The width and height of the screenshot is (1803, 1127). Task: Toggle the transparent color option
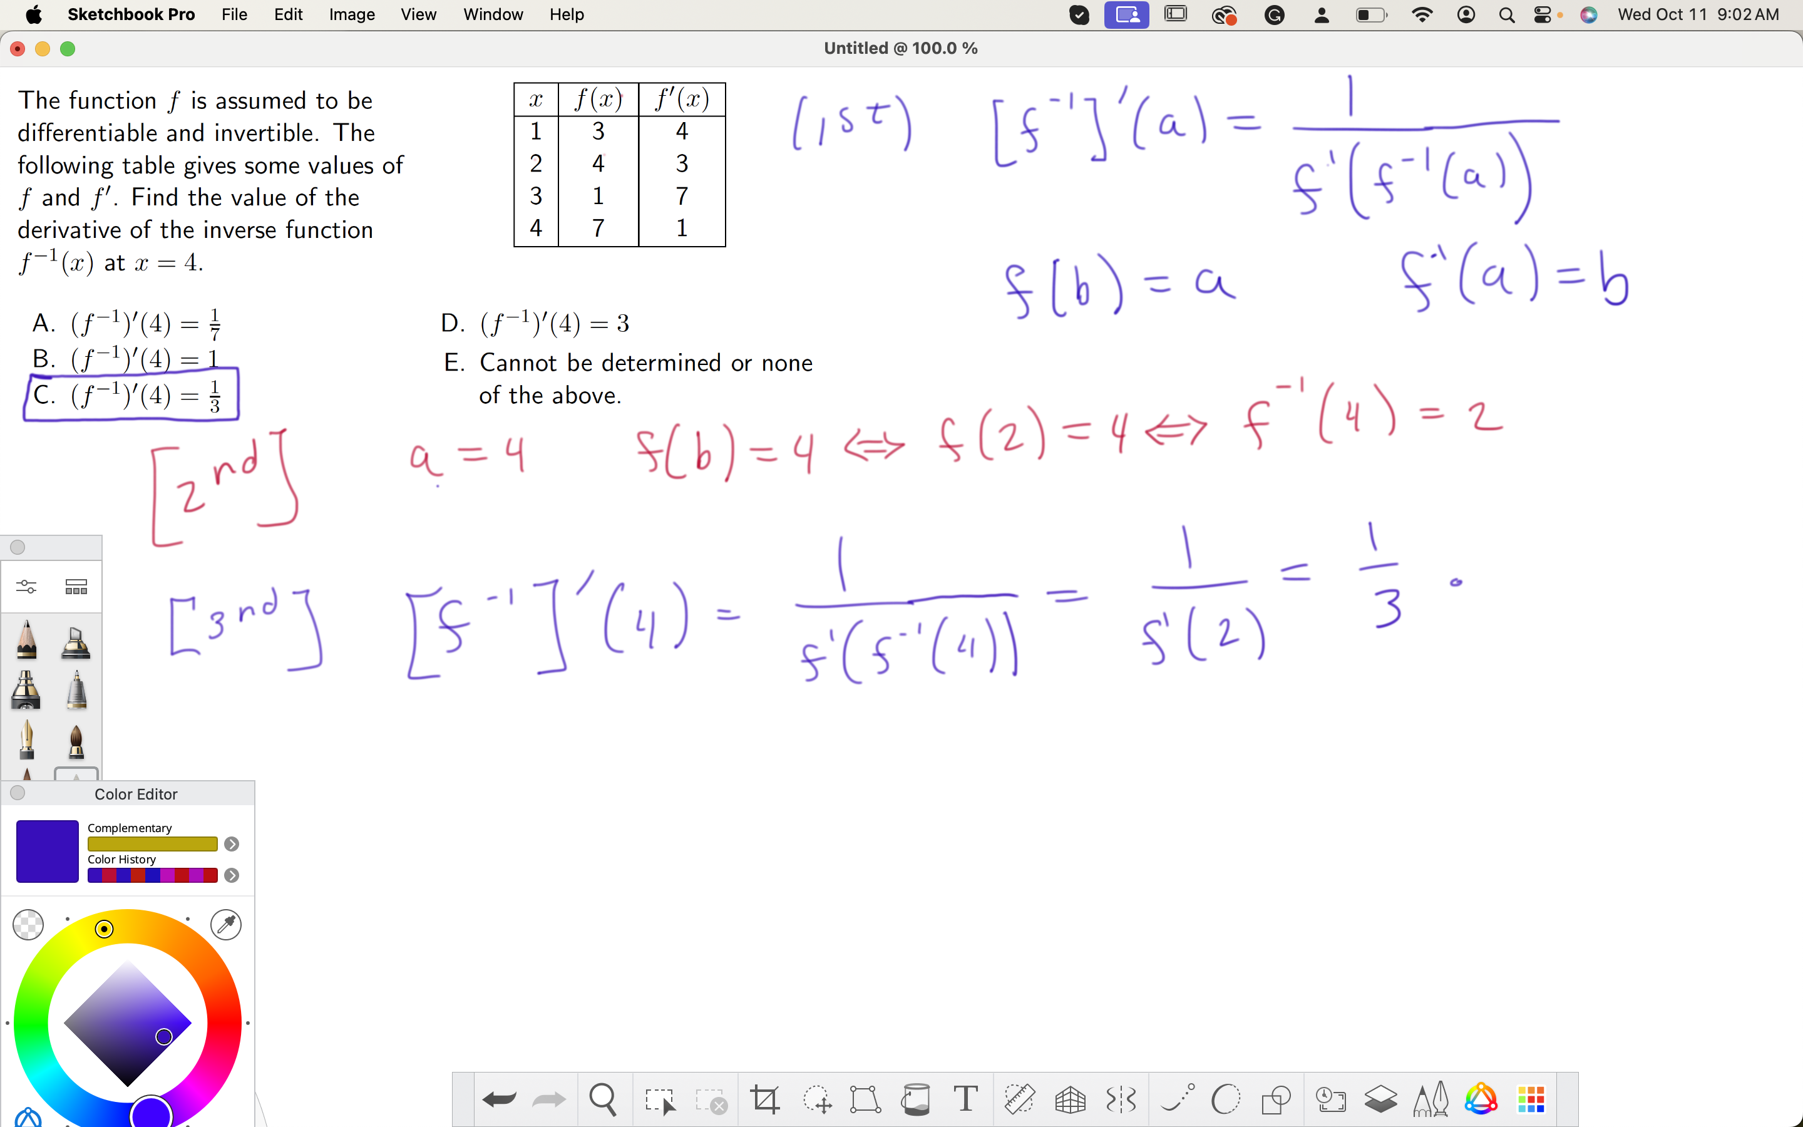(x=28, y=924)
